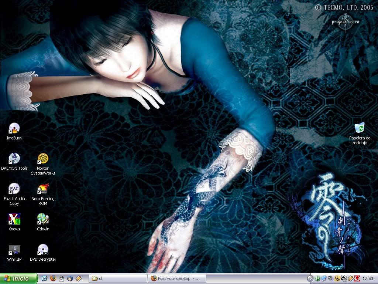Click the uTorrent tray icon
The image size is (378, 284).
317,278
